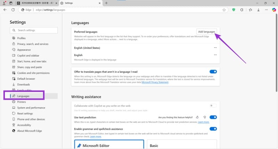Toggle Offer to translate pages switch
This screenshot has width=278, height=149.
(213, 72)
